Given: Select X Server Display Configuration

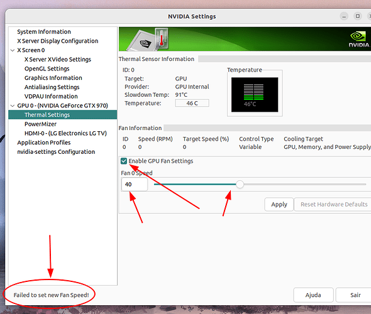Looking at the screenshot, I should click(x=58, y=41).
